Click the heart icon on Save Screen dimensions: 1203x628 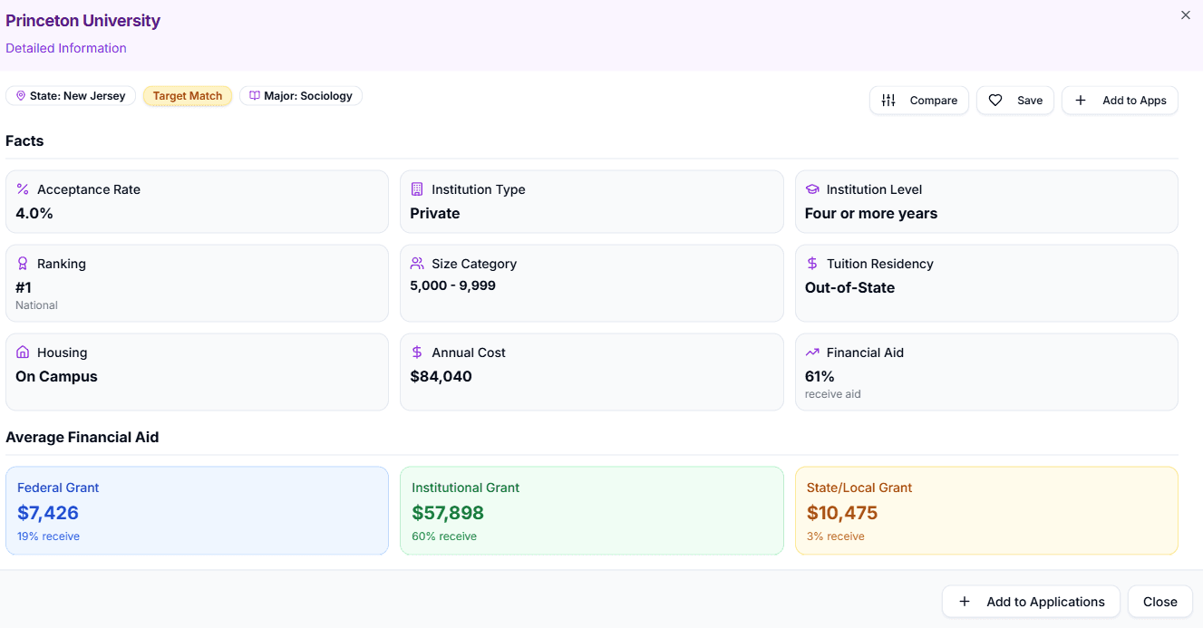pyautogui.click(x=995, y=101)
